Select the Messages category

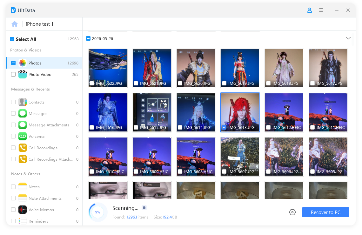click(44, 113)
